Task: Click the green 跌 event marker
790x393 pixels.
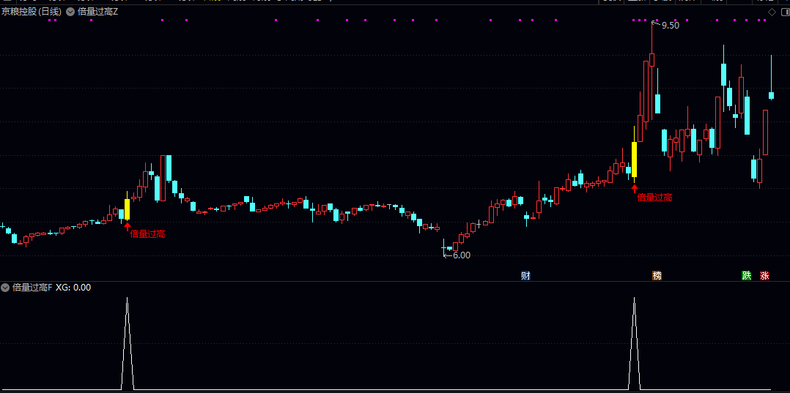Action: pos(746,276)
